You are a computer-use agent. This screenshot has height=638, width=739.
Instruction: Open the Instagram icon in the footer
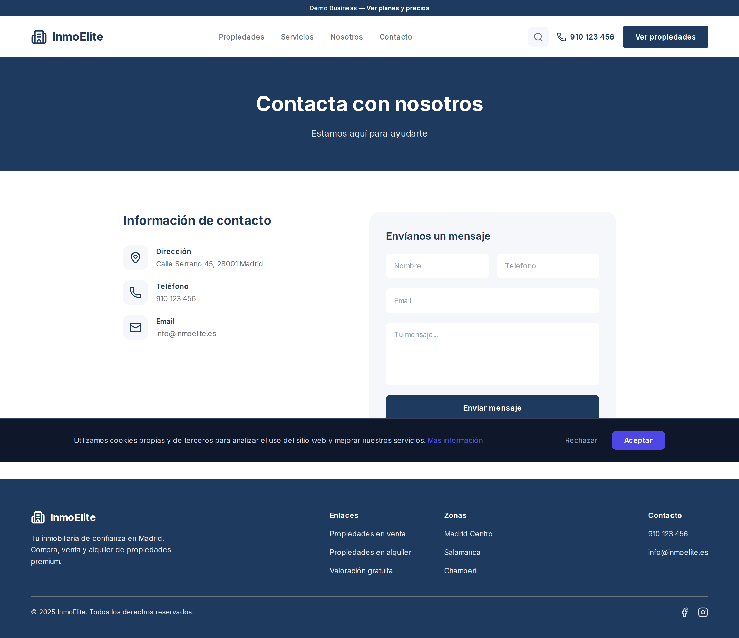pyautogui.click(x=703, y=612)
